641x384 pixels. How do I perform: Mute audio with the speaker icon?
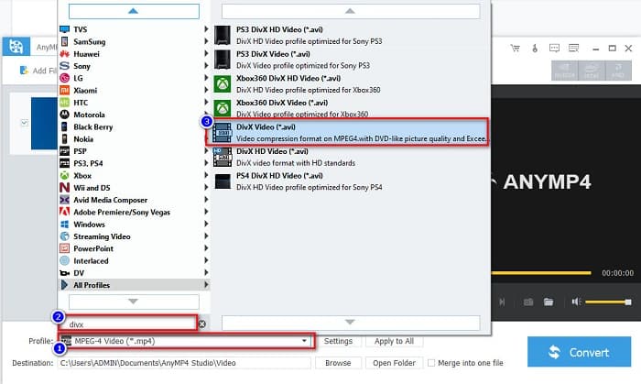(576, 302)
